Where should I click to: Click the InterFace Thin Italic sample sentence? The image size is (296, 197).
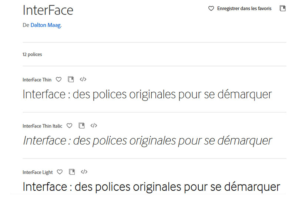[147, 141]
